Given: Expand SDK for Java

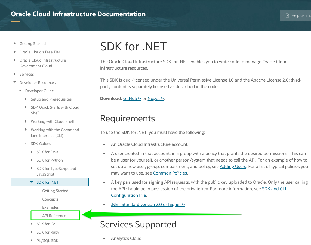Looking at the screenshot, I should pyautogui.click(x=32, y=152).
